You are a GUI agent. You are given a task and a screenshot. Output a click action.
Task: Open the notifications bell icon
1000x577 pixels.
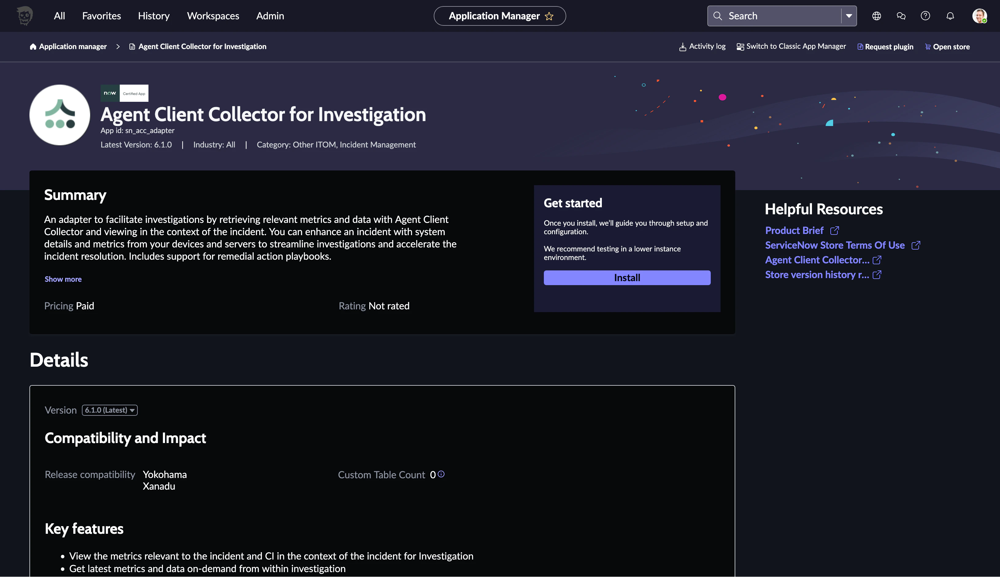pyautogui.click(x=950, y=16)
